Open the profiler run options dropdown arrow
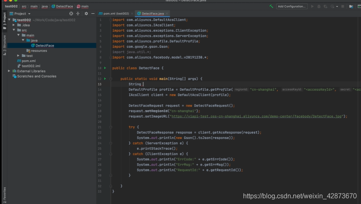 [337, 6]
